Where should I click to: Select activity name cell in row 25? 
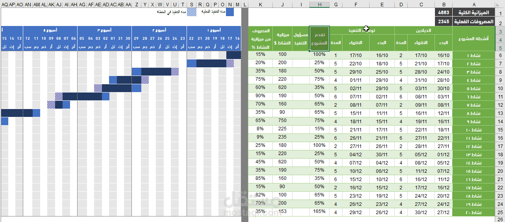point(474,213)
